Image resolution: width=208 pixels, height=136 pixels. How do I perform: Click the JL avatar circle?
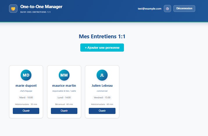click(102, 75)
